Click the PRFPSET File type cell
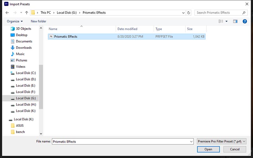 (164, 37)
